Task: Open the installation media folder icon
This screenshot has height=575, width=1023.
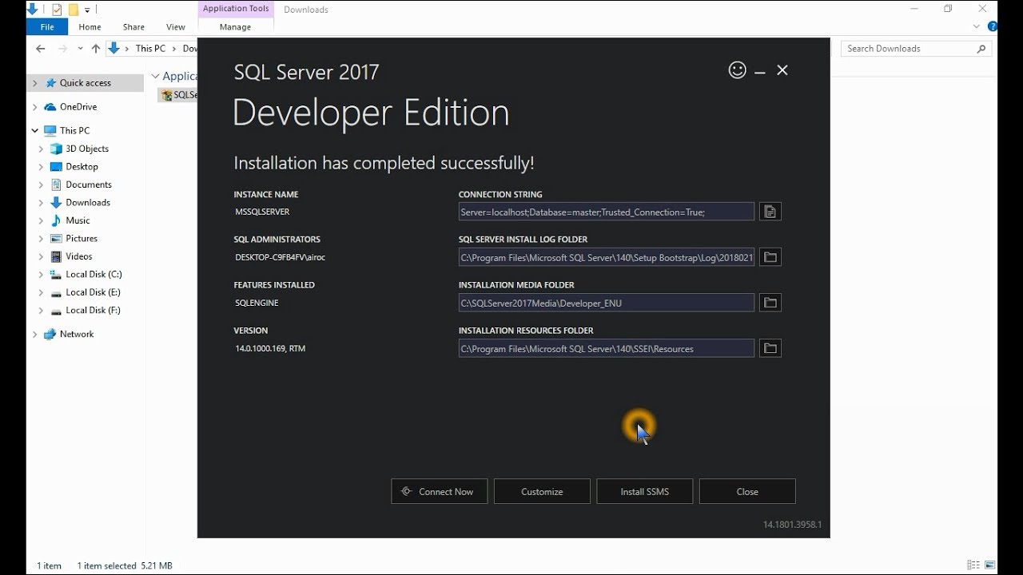Action: pyautogui.click(x=770, y=303)
